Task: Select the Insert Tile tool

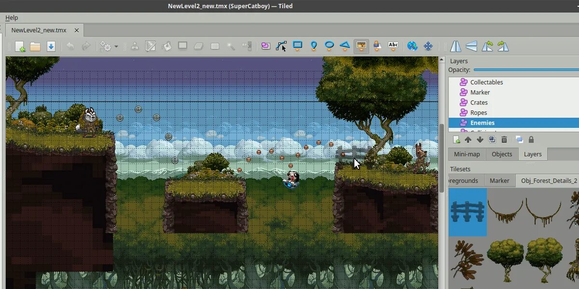Action: coord(361,46)
